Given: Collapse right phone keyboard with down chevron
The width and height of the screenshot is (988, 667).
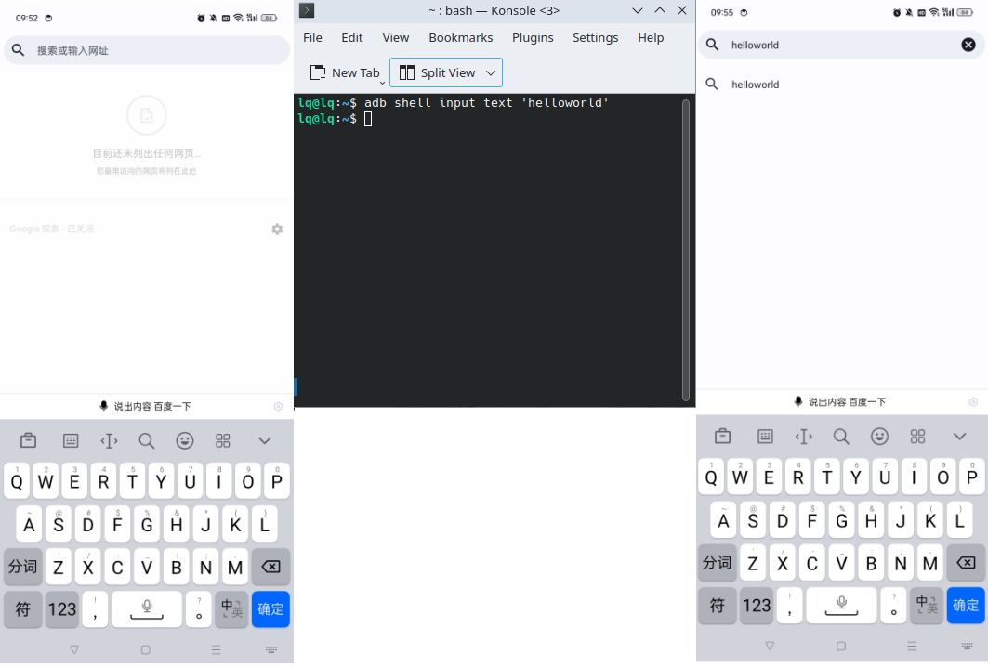Looking at the screenshot, I should (x=959, y=436).
